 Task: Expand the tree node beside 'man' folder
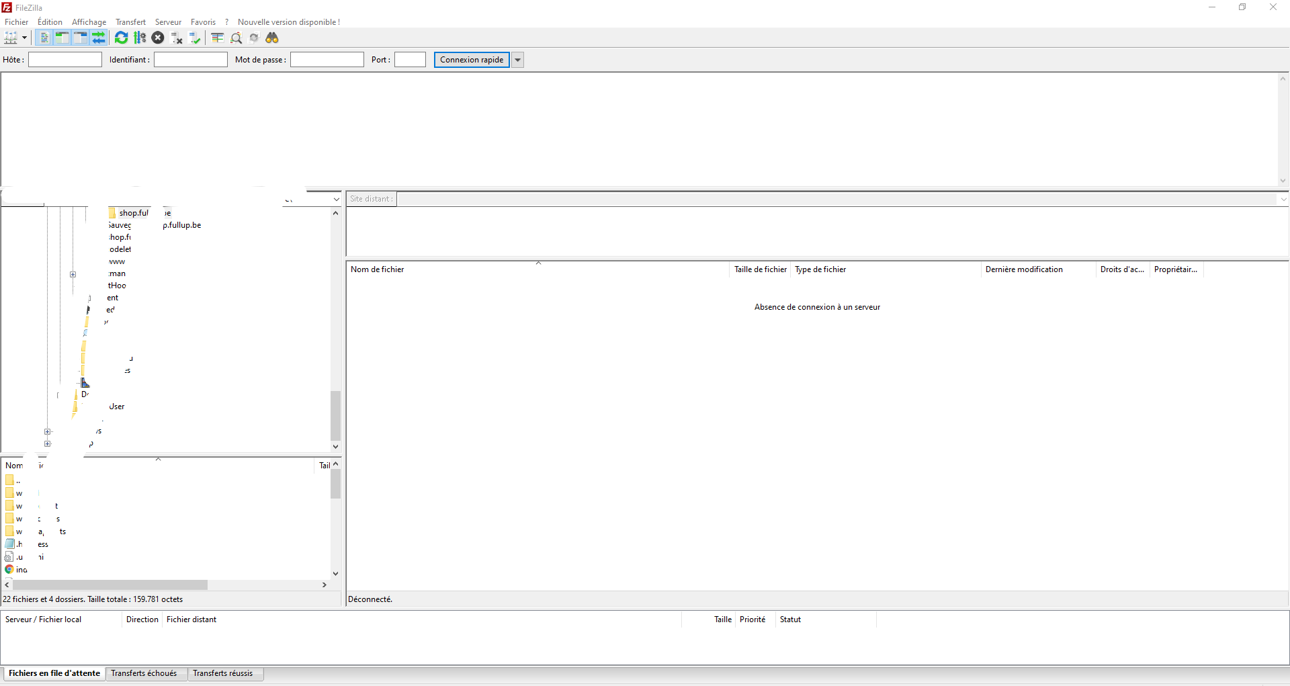pyautogui.click(x=73, y=274)
